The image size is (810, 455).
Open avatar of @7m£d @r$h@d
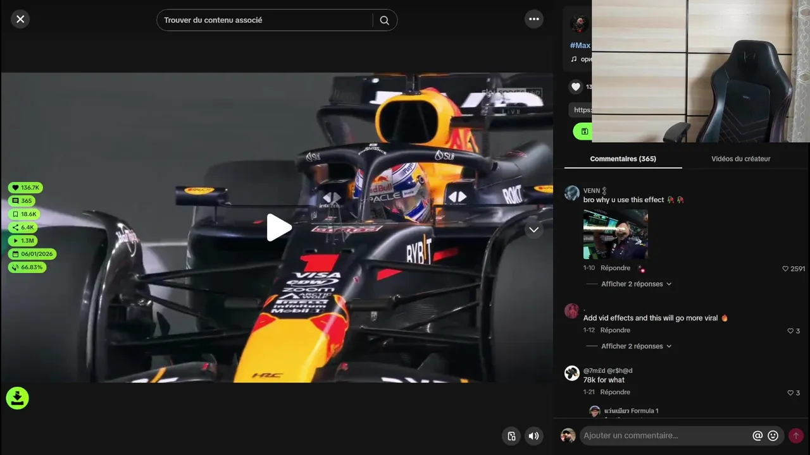click(x=572, y=373)
